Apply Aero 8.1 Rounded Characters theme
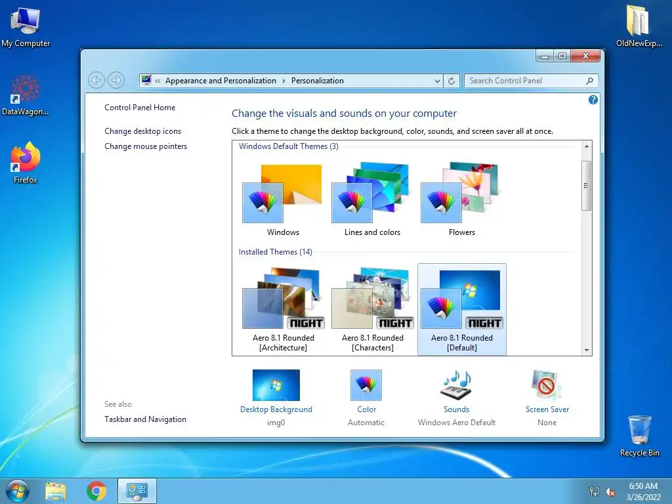 click(372, 309)
